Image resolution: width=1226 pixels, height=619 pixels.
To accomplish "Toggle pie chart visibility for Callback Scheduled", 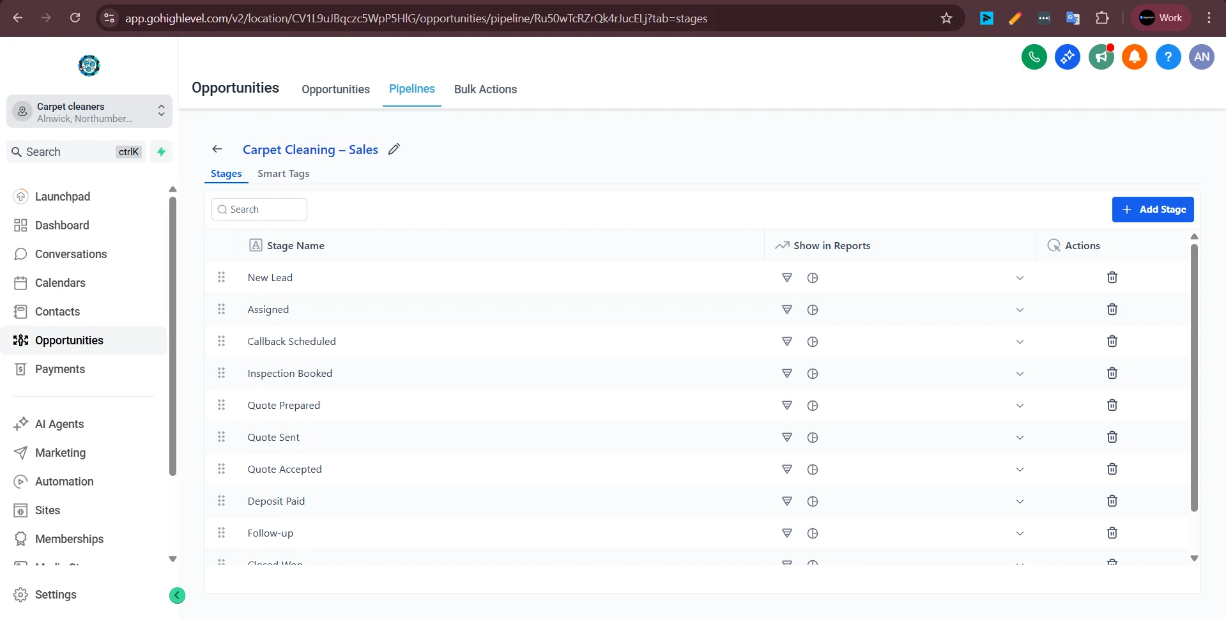I will point(813,342).
